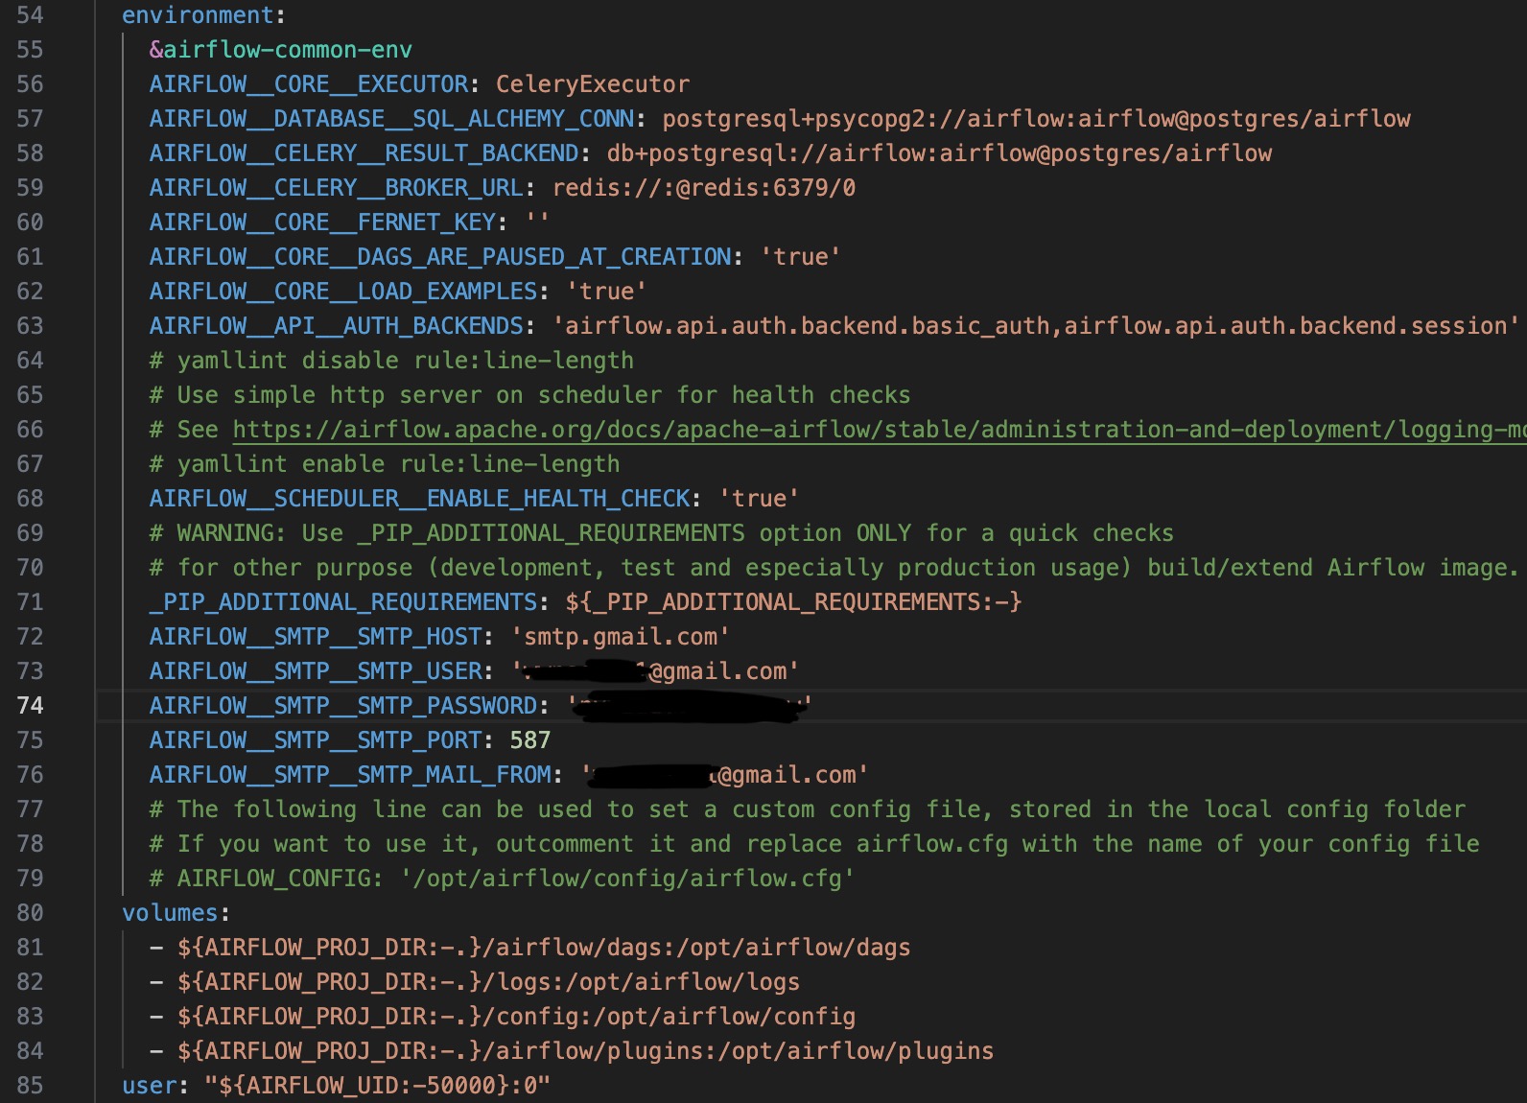The width and height of the screenshot is (1527, 1103).
Task: Click the AIRFLOW__CELERY__RESULT_BACKEND key
Action: click(364, 153)
